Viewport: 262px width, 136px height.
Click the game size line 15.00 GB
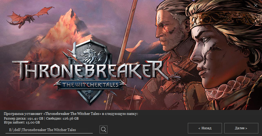(x=22, y=122)
